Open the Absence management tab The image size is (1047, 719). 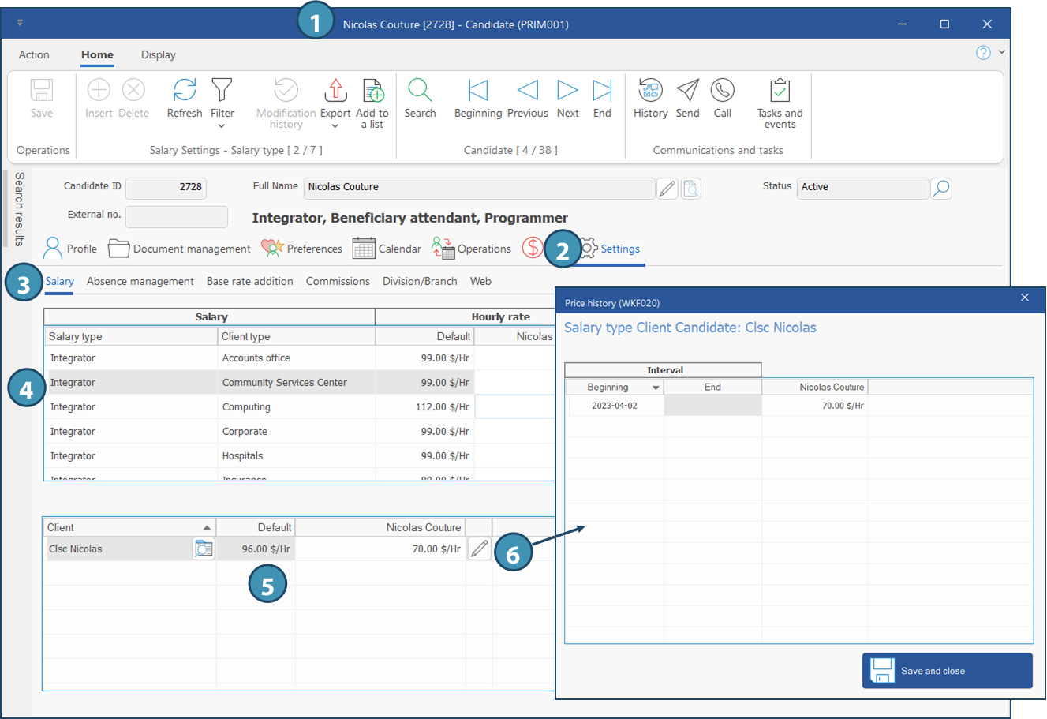(x=140, y=281)
